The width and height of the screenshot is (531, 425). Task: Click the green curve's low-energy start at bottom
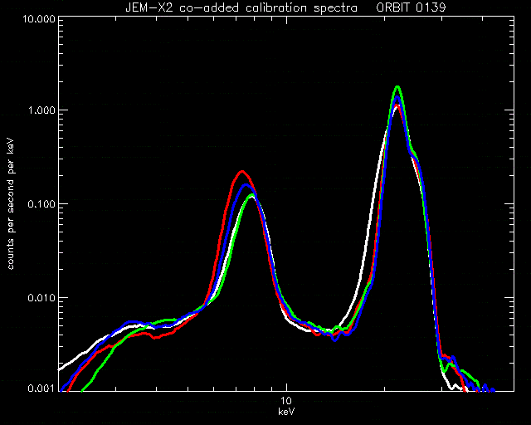tap(83, 389)
